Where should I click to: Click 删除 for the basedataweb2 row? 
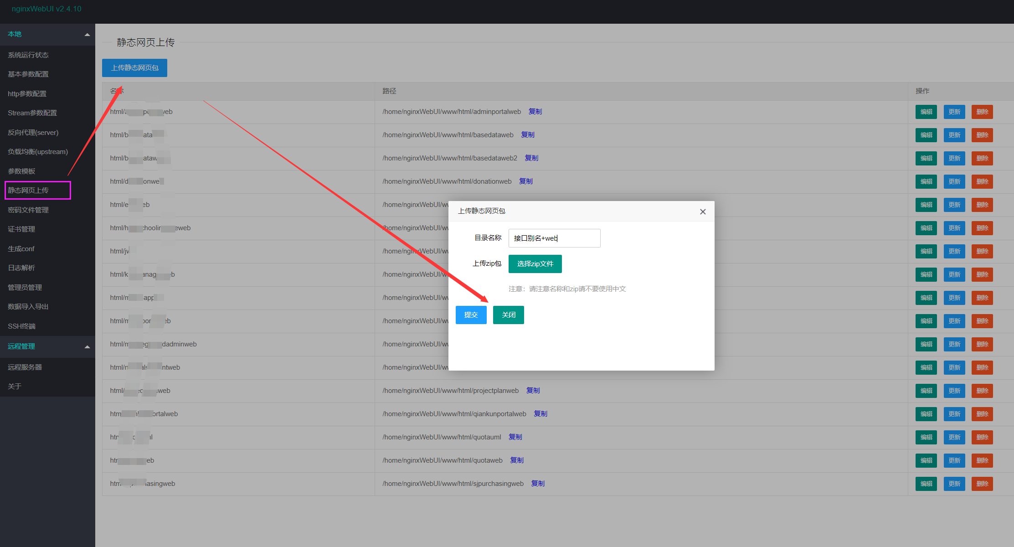[x=982, y=159]
